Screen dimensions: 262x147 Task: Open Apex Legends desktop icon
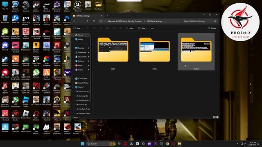coord(5,88)
